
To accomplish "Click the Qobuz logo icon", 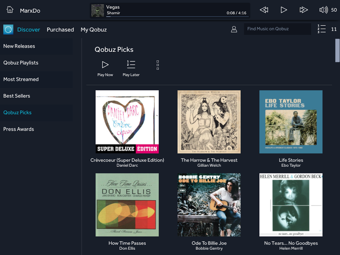I will 8,30.
